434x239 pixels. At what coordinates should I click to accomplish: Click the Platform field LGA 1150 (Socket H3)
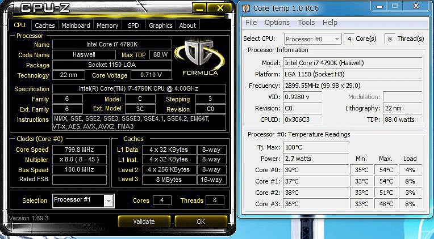click(x=352, y=74)
